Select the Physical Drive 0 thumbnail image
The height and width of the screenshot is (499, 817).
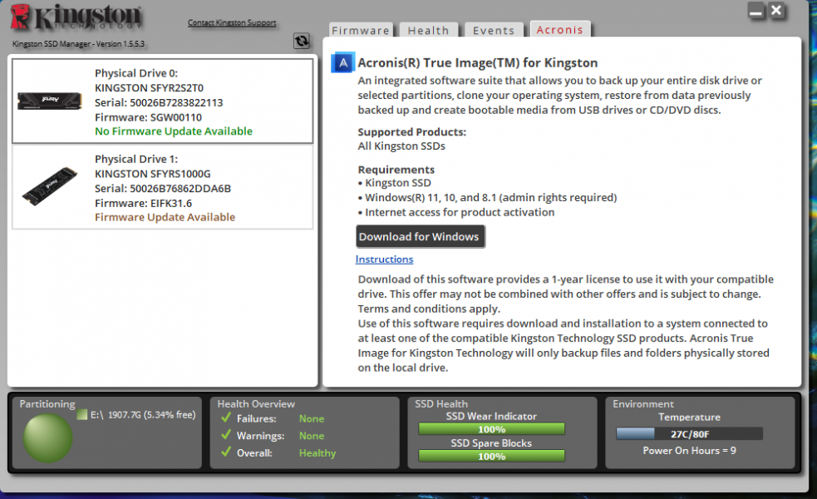pos(50,101)
